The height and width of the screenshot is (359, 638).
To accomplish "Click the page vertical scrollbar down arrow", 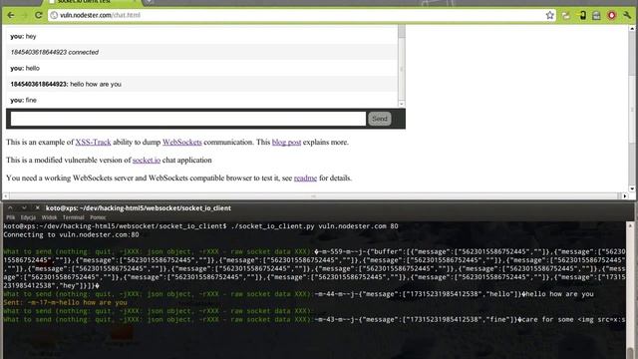I will pos(632,188).
